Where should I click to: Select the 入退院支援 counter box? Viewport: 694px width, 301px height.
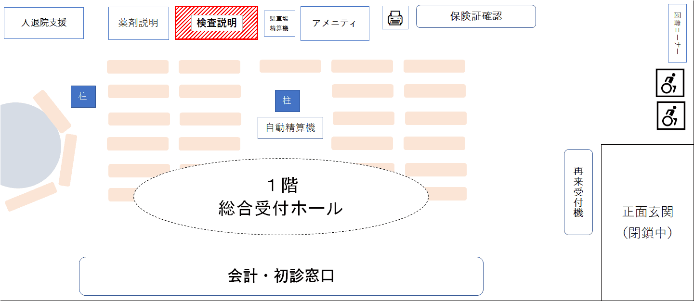44,23
